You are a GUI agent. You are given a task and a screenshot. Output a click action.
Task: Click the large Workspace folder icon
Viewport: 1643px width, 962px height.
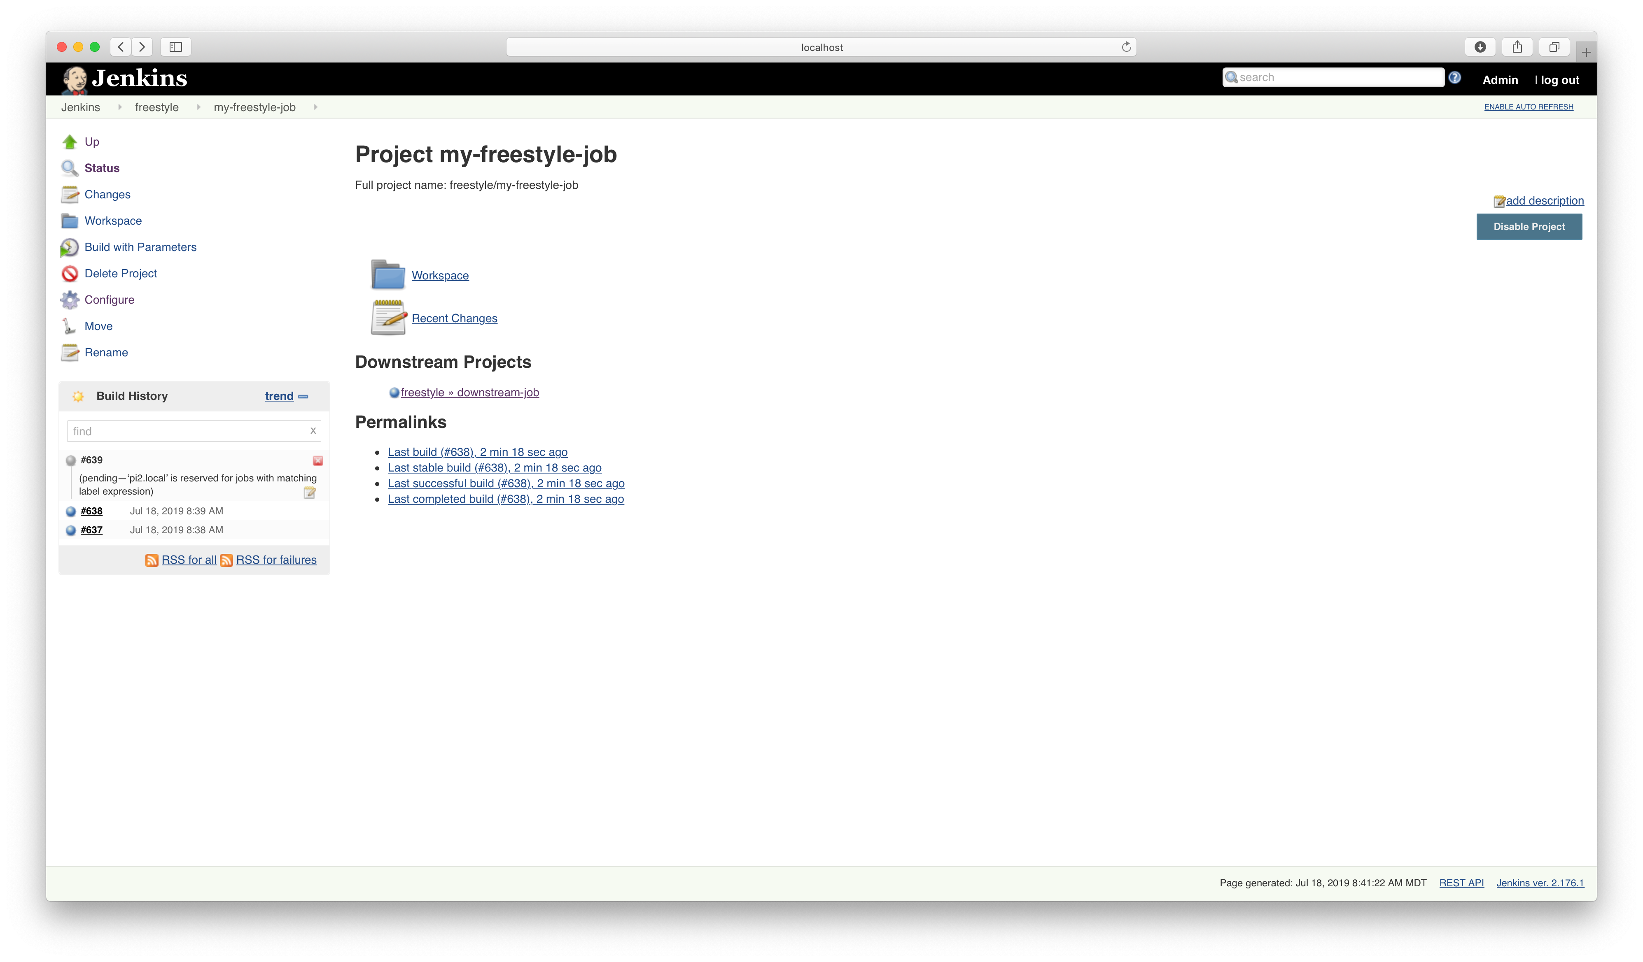coord(388,275)
